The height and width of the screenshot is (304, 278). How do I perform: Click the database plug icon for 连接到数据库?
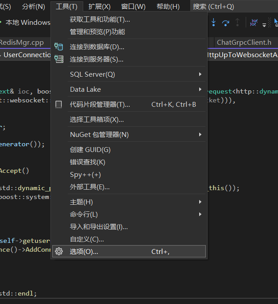pos(59,47)
